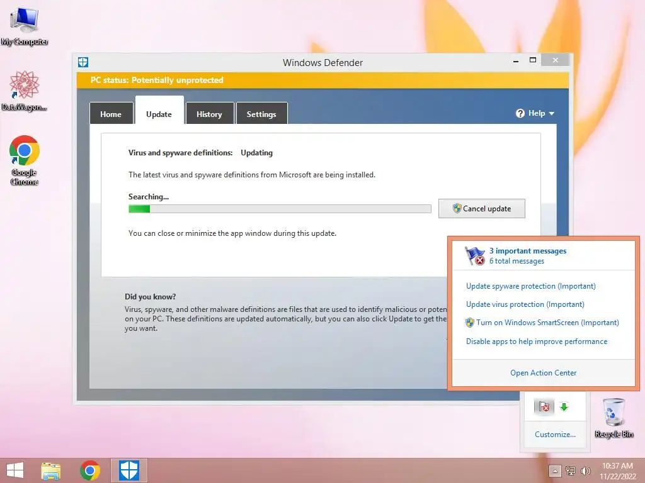Viewport: 645px width, 483px height.
Task: Open File Explorer from the taskbar
Action: 51,470
